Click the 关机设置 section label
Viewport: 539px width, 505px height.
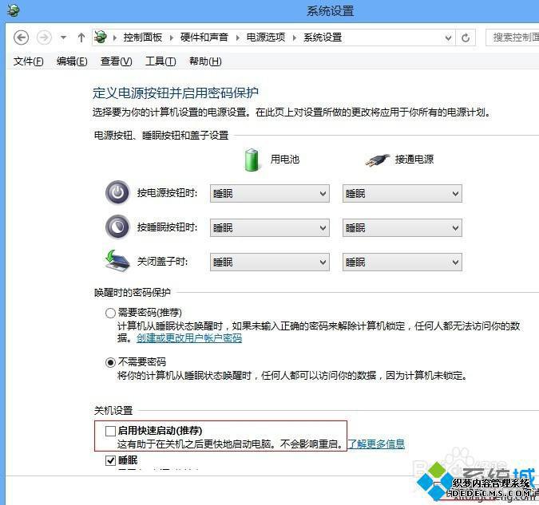click(113, 410)
